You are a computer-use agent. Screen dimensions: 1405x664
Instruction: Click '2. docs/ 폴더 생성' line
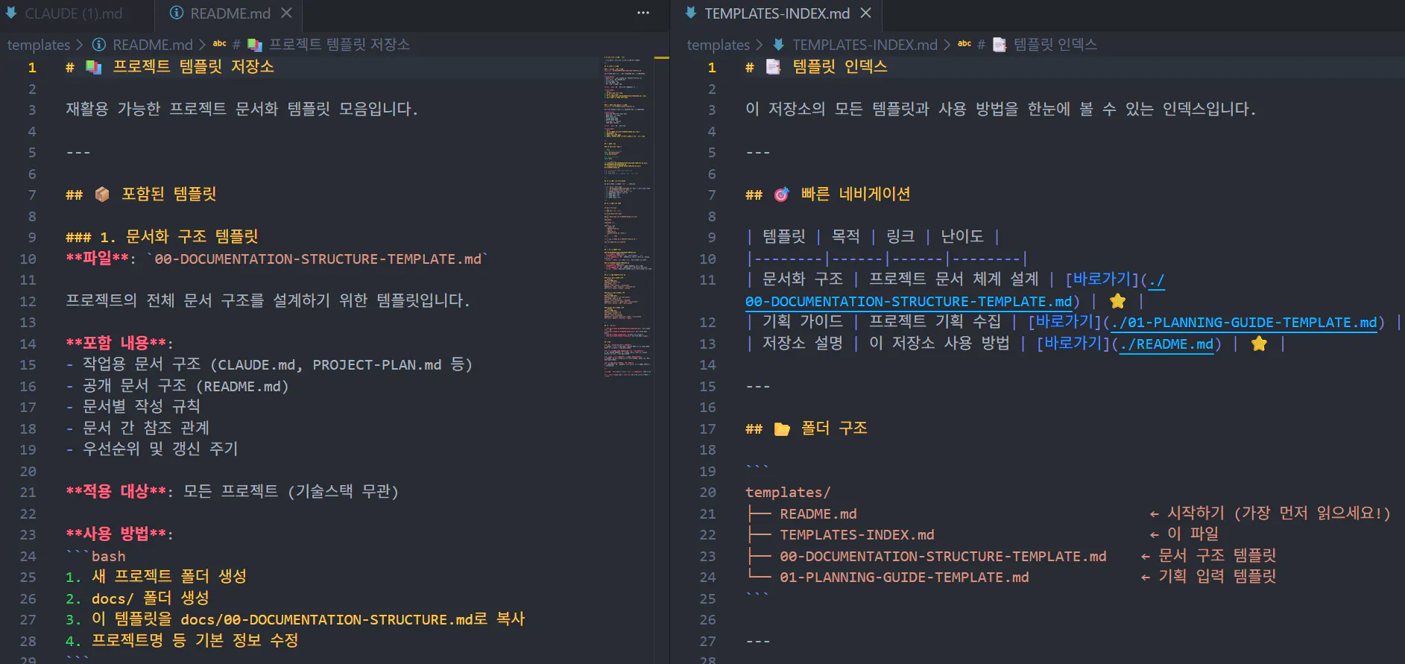click(137, 598)
